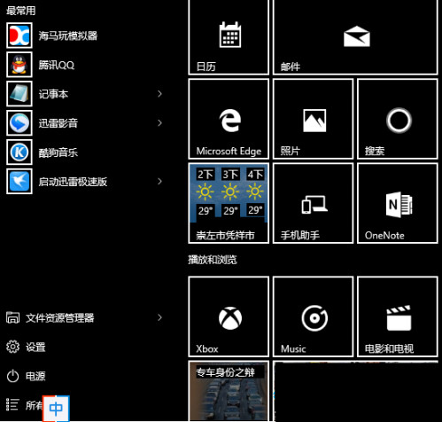Open the Xbox tile
This screenshot has height=422, width=442.
coord(229,316)
